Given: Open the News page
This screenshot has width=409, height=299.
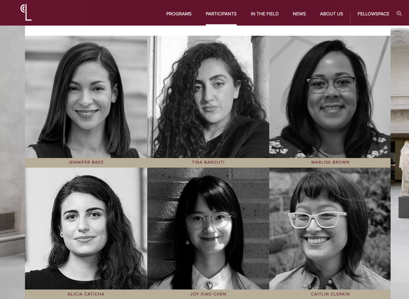Looking at the screenshot, I should coord(299,14).
